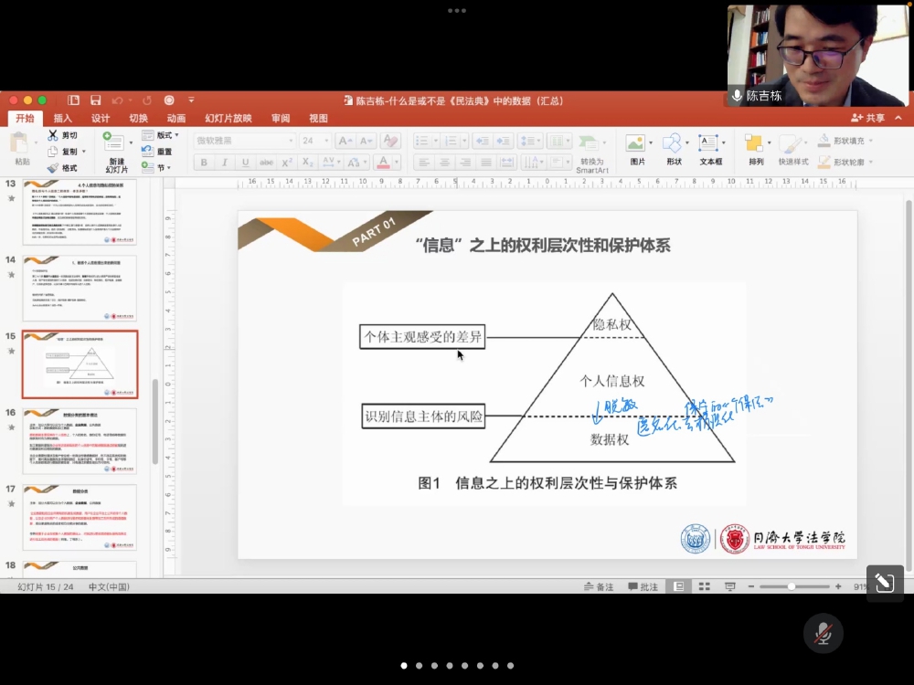This screenshot has height=685, width=914.
Task: Switch to the Insert (插入) tab
Action: pyautogui.click(x=63, y=118)
